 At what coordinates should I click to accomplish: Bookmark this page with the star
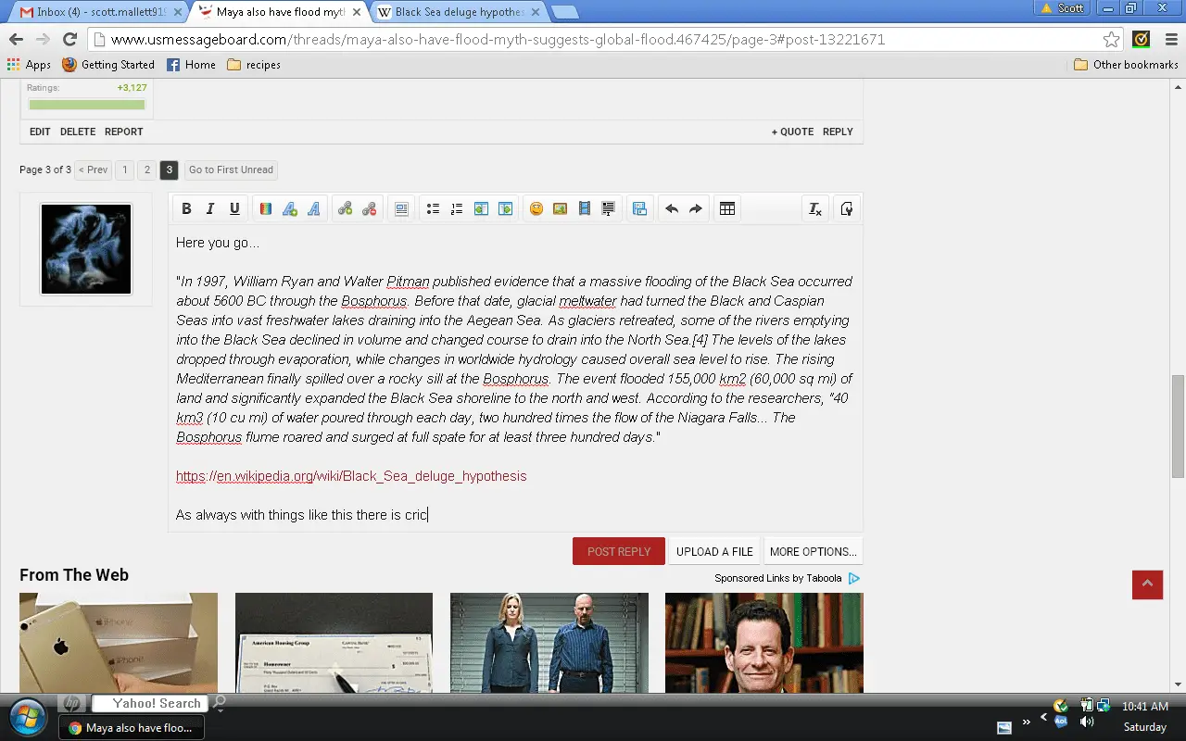tap(1111, 39)
